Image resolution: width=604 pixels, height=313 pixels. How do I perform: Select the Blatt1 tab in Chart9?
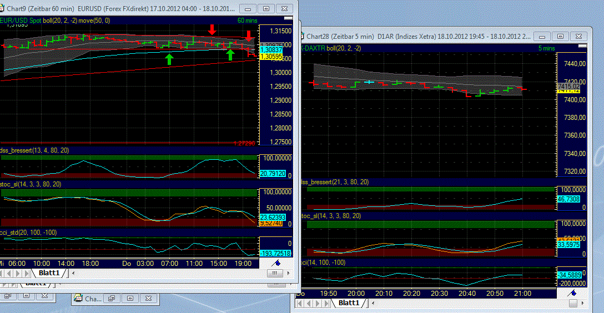49,273
